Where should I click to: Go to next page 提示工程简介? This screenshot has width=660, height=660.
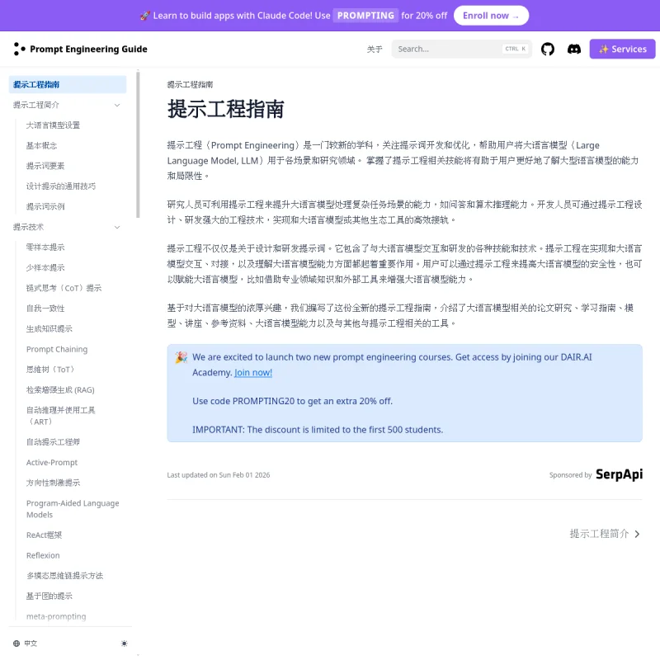[x=605, y=534]
